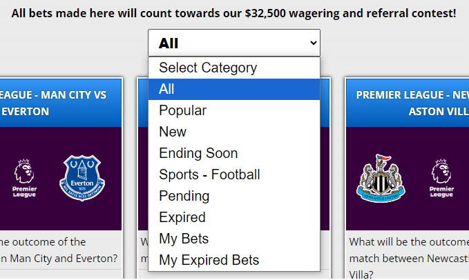Viewport: 469px width, 280px height.
Task: Pick Ending Soon from the list
Action: (x=234, y=153)
